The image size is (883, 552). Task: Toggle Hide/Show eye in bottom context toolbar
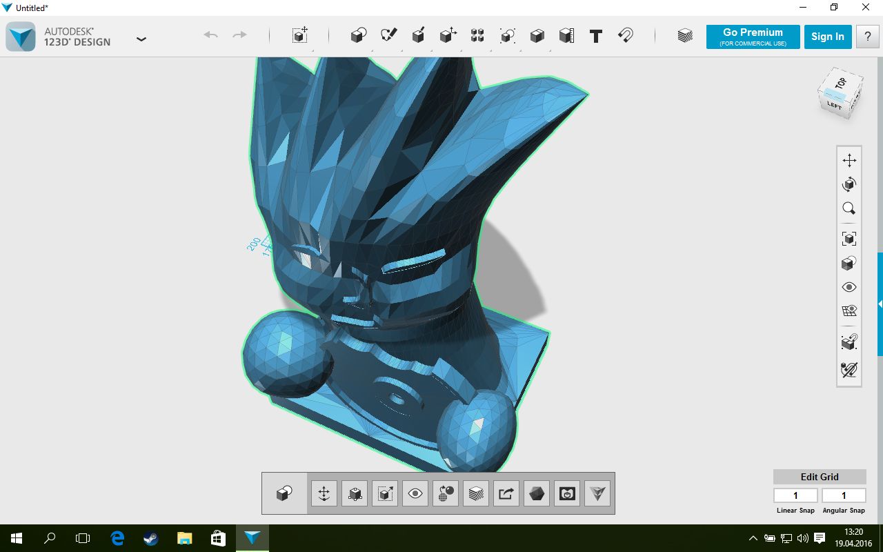(x=415, y=493)
